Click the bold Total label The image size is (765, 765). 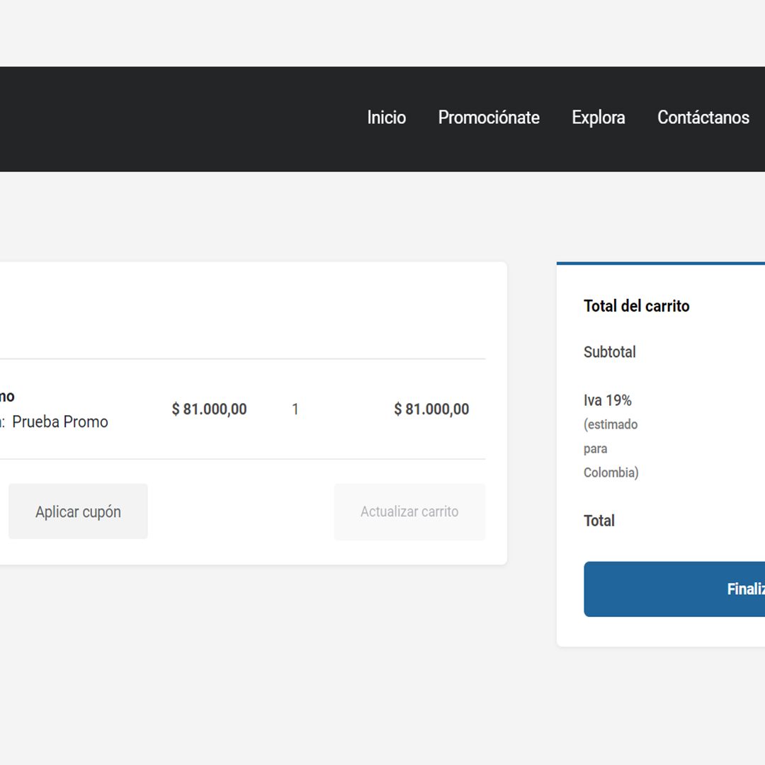pyautogui.click(x=599, y=521)
